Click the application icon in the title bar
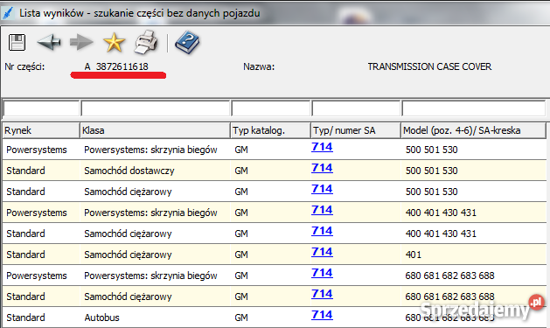 coord(8,13)
